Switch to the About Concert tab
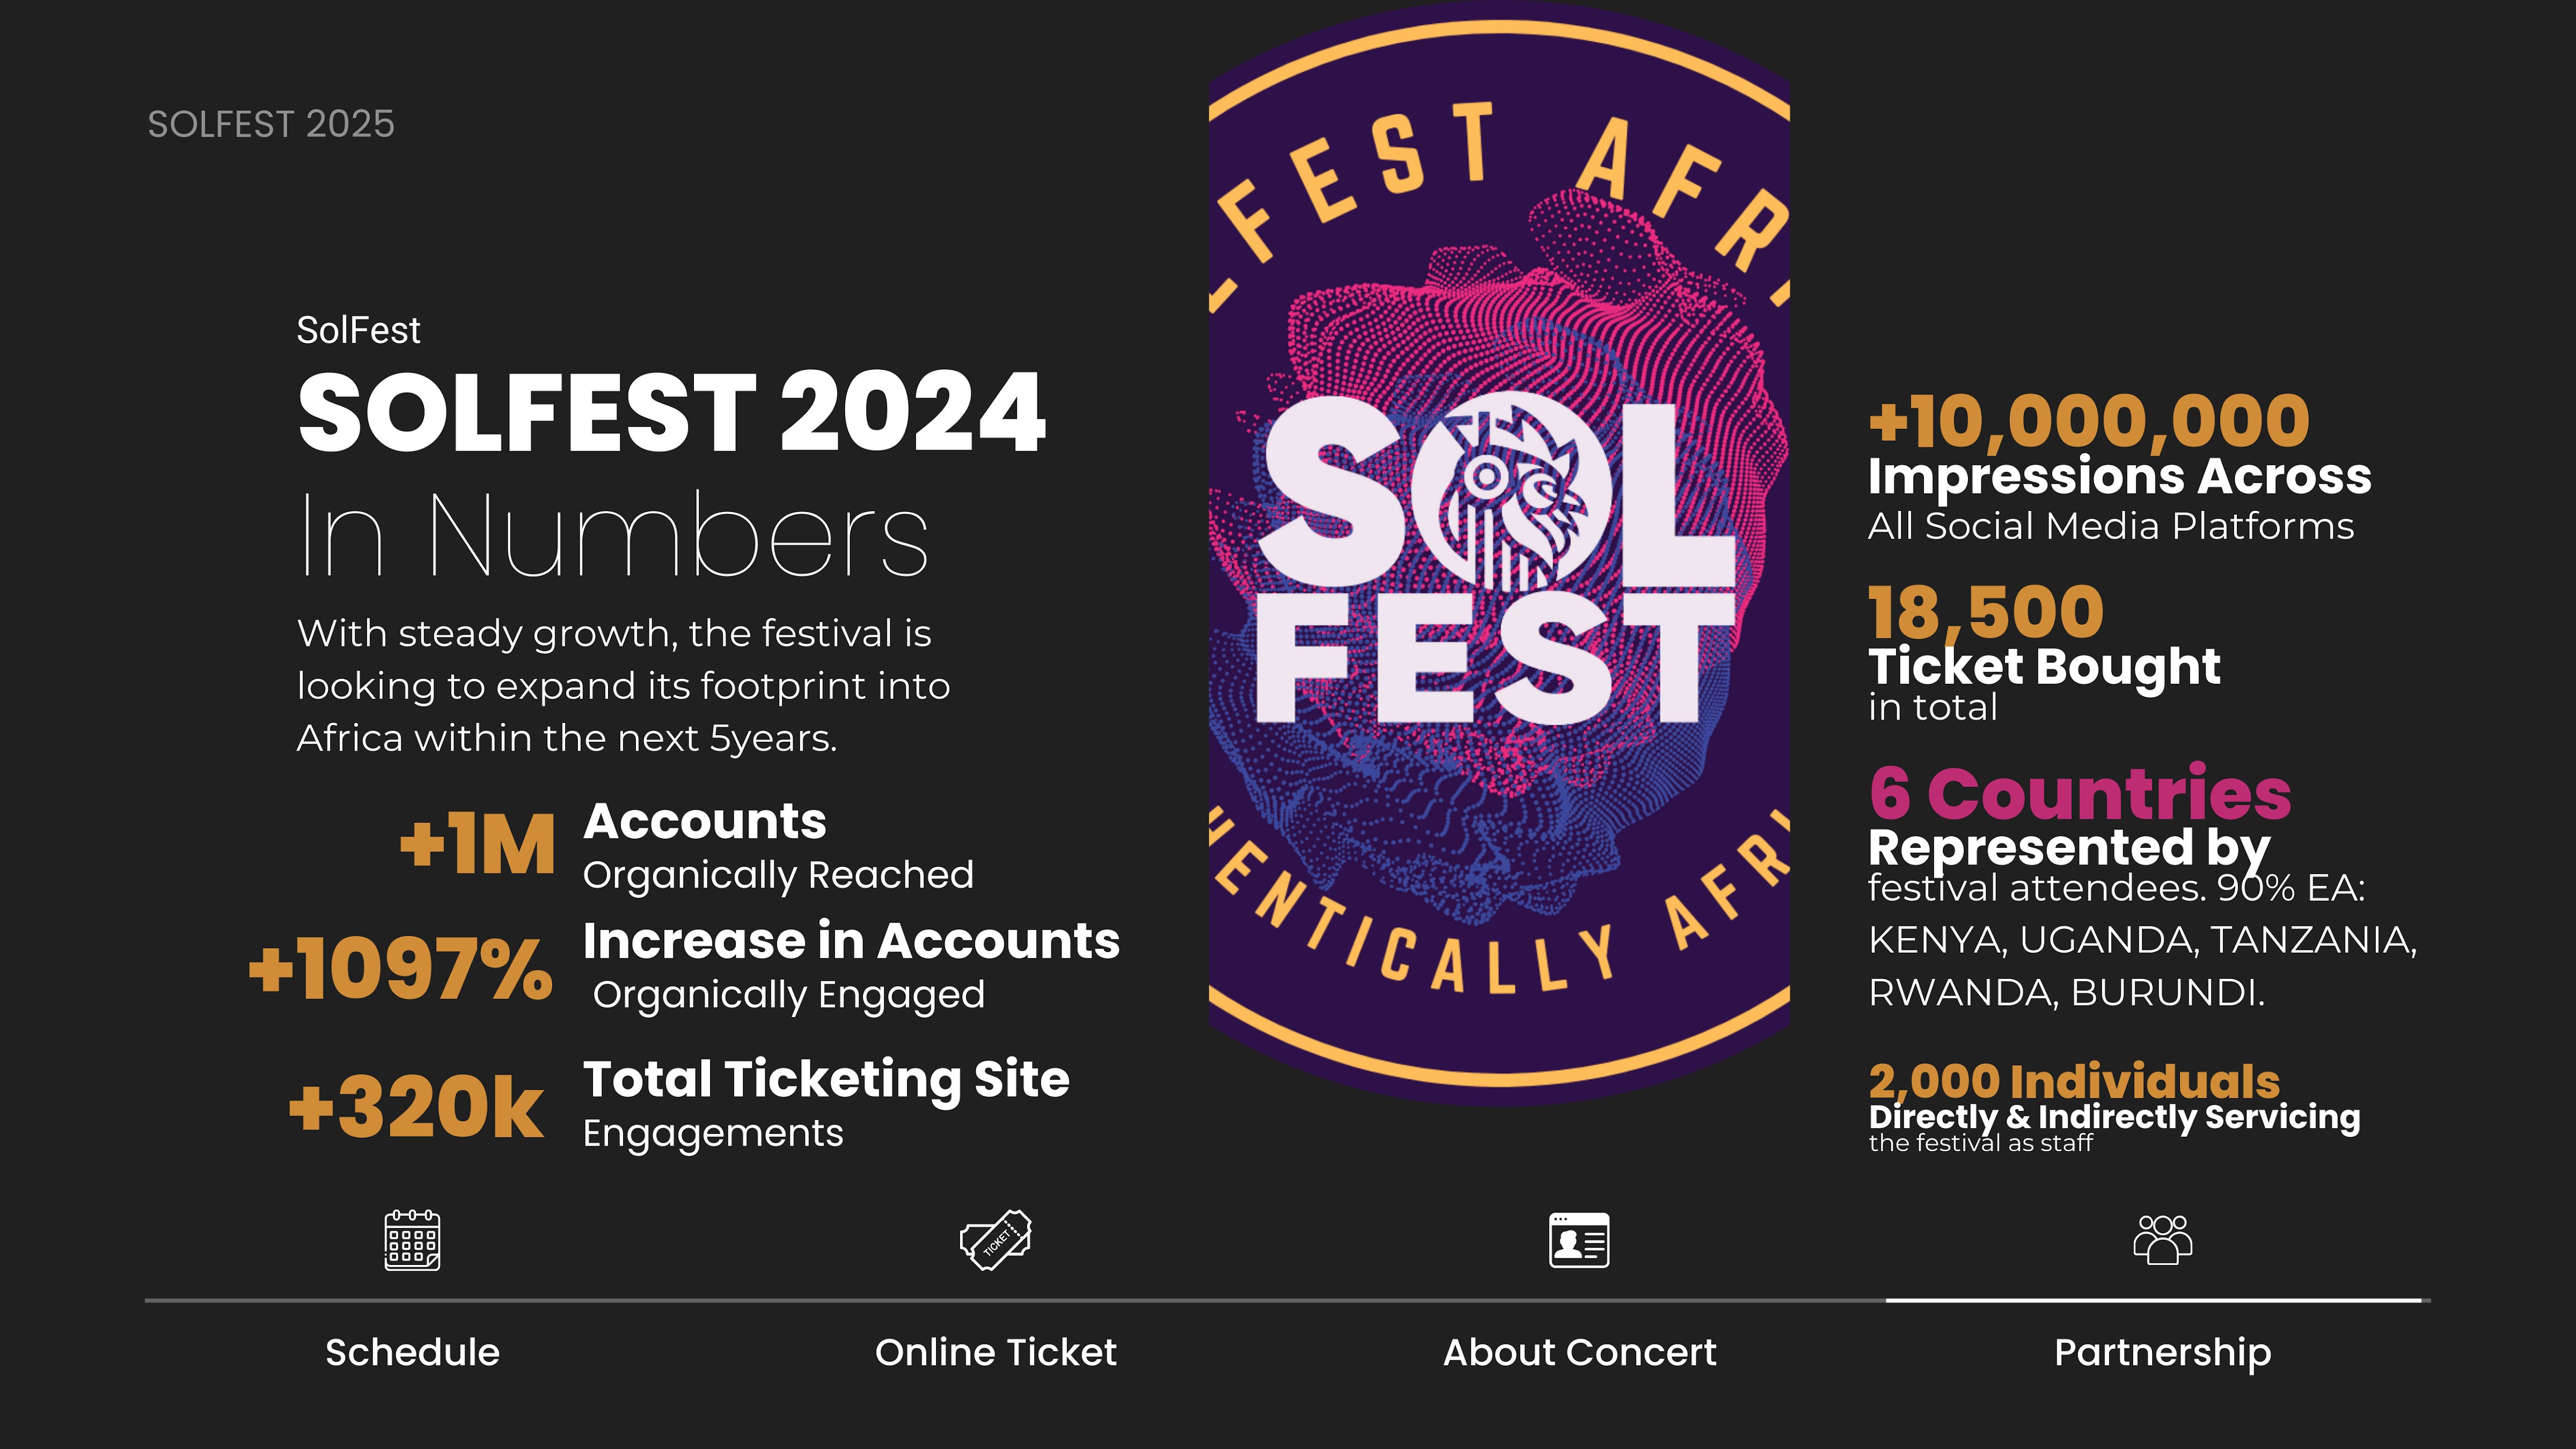Viewport: 2576px width, 1449px height. point(1579,1352)
